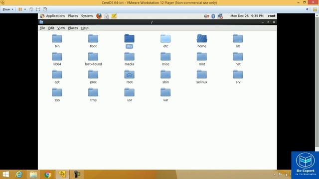This screenshot has width=319, height=179.
Task: Select the opt folder icon
Action: 57,74
